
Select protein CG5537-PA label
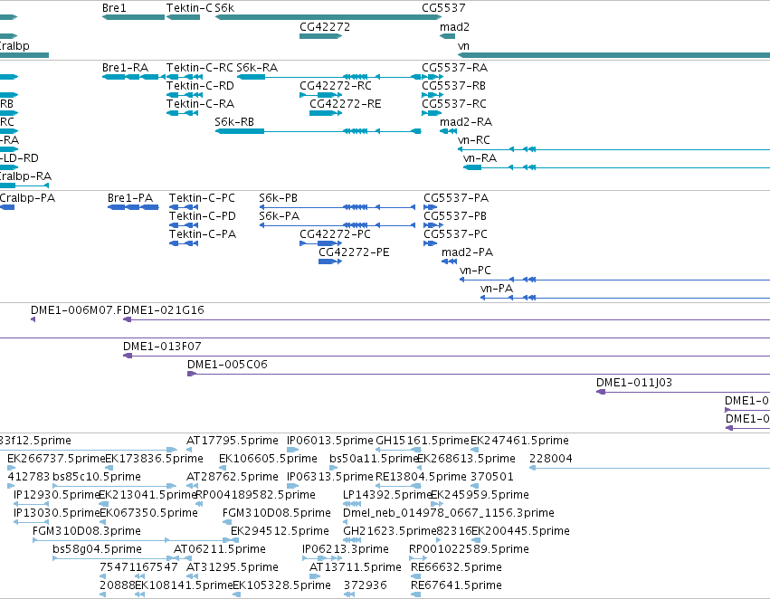tap(456, 198)
